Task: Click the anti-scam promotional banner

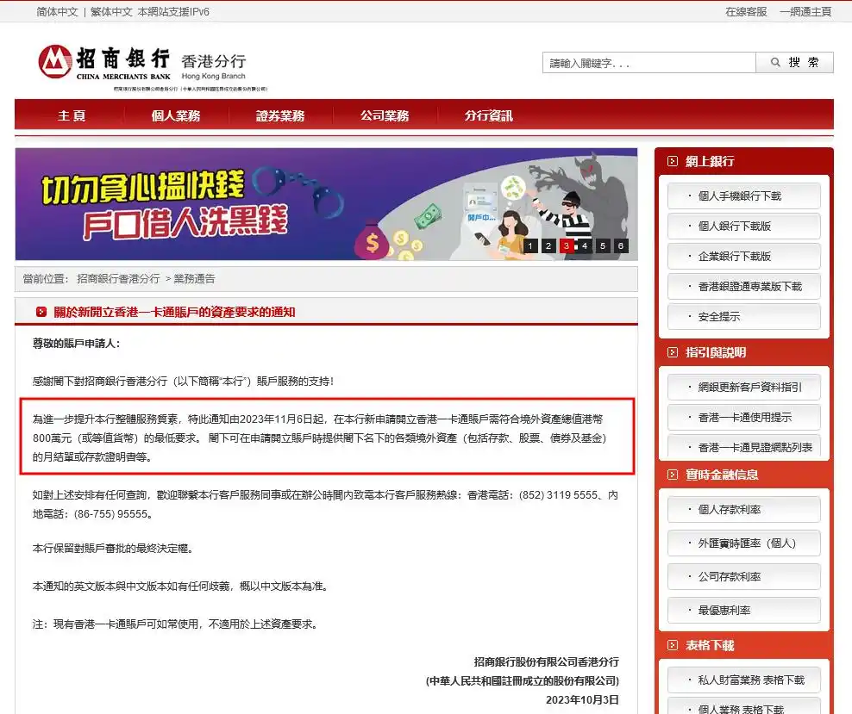Action: (259, 204)
